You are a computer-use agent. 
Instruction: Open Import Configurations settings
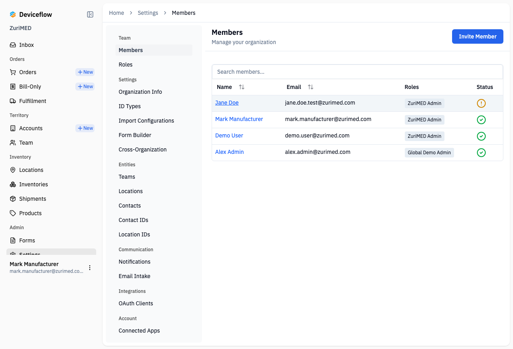(x=154, y=121)
